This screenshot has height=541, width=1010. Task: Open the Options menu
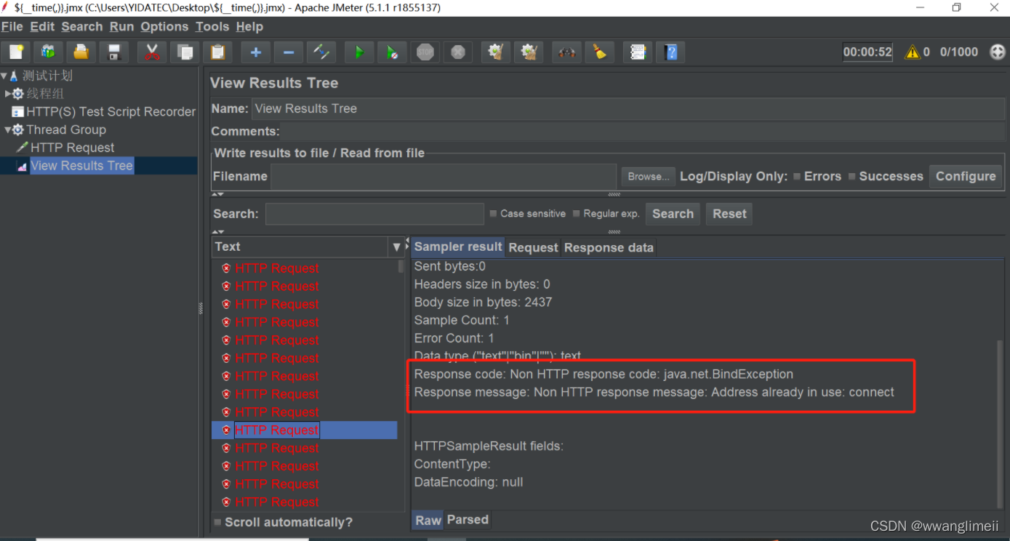164,26
